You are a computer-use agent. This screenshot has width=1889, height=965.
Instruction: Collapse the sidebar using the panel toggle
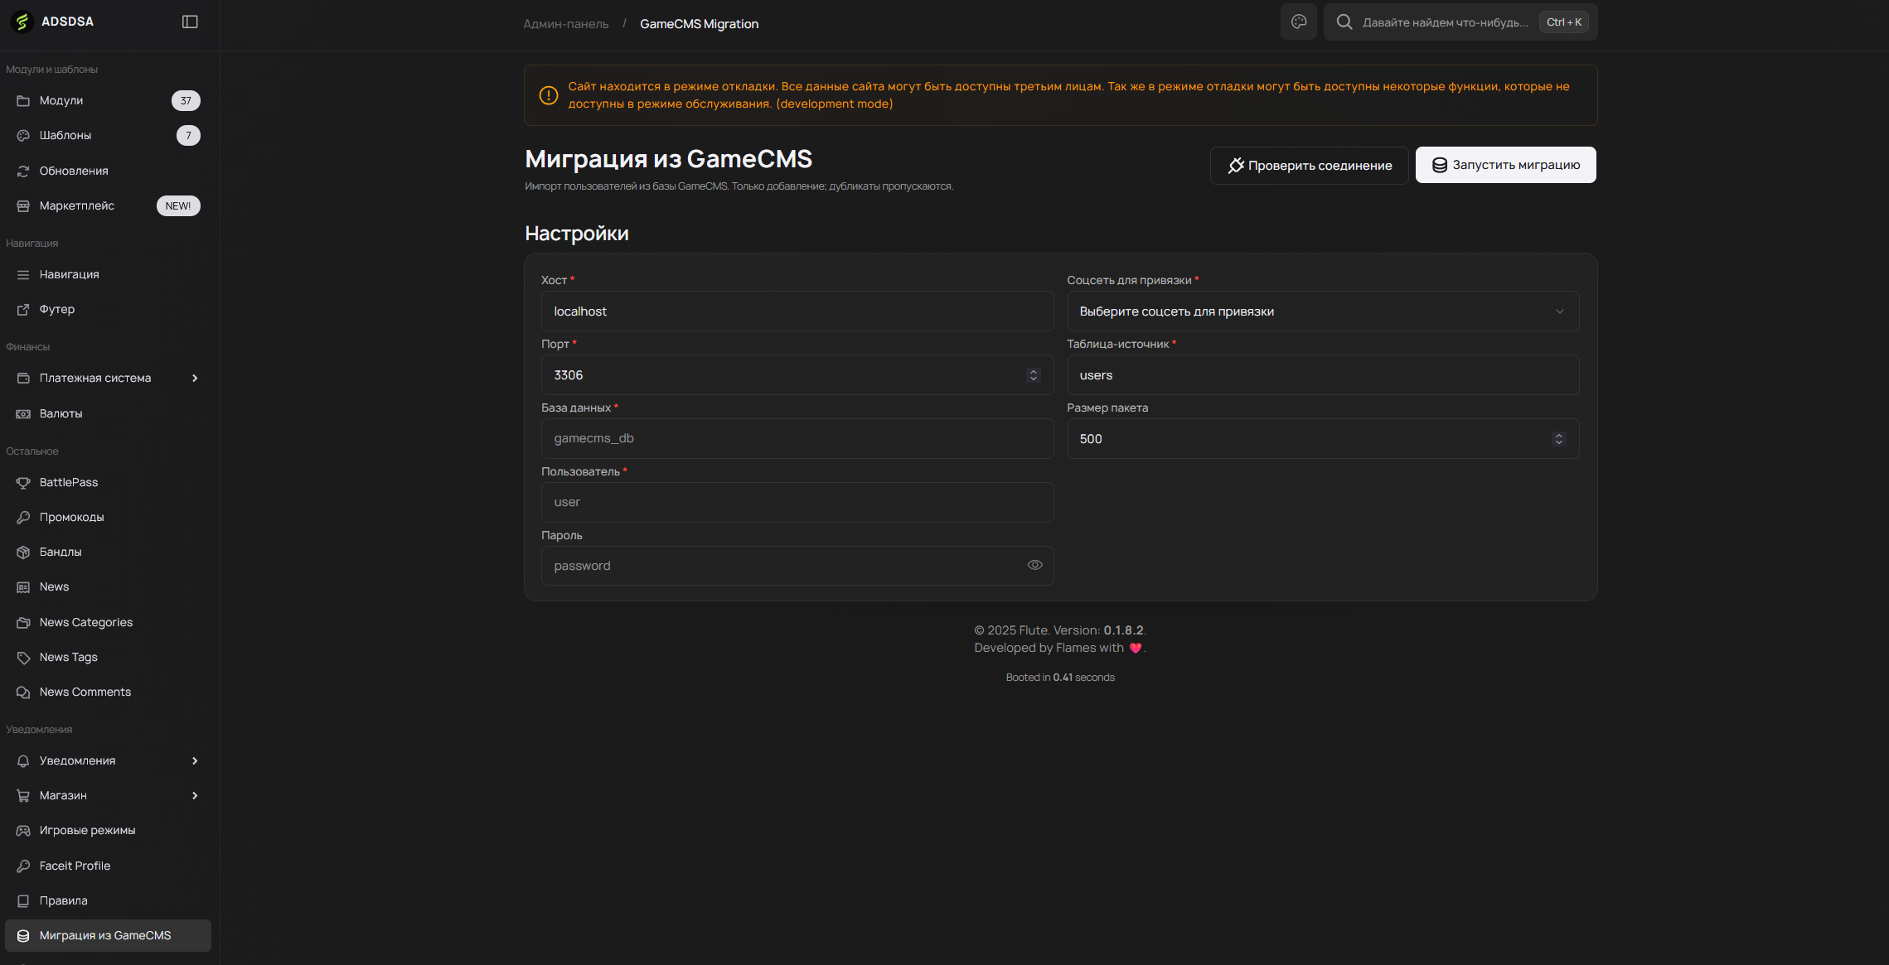point(190,22)
